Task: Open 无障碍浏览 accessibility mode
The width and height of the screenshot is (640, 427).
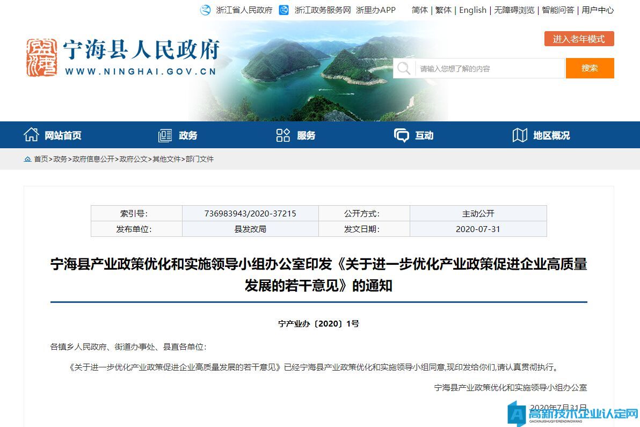Action: [514, 10]
